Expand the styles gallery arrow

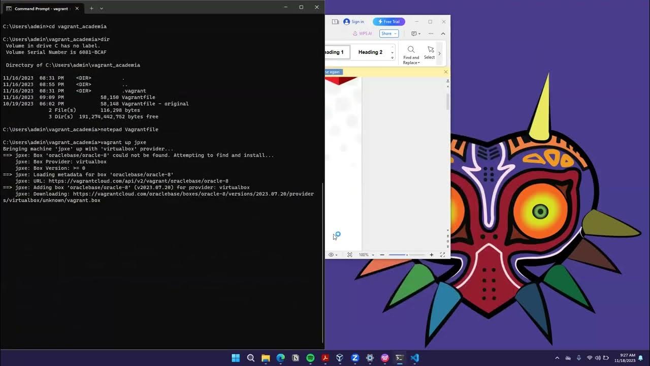pos(392,58)
